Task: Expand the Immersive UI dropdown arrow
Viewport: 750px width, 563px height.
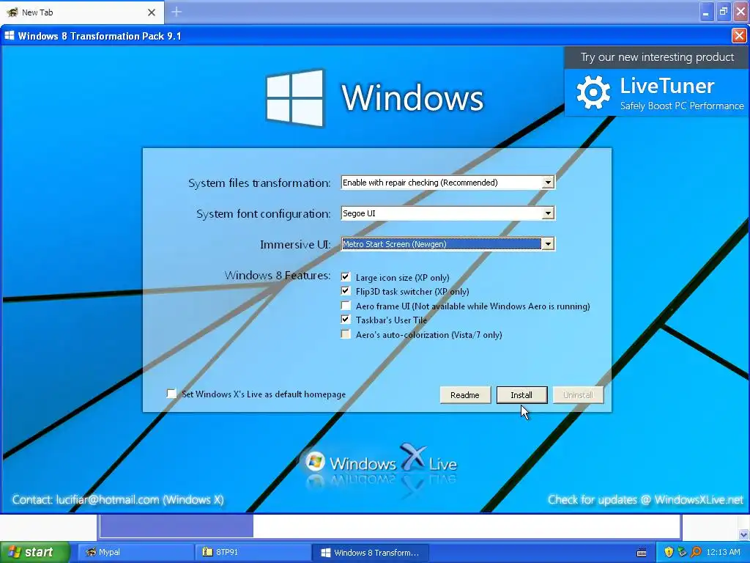Action: [548, 244]
